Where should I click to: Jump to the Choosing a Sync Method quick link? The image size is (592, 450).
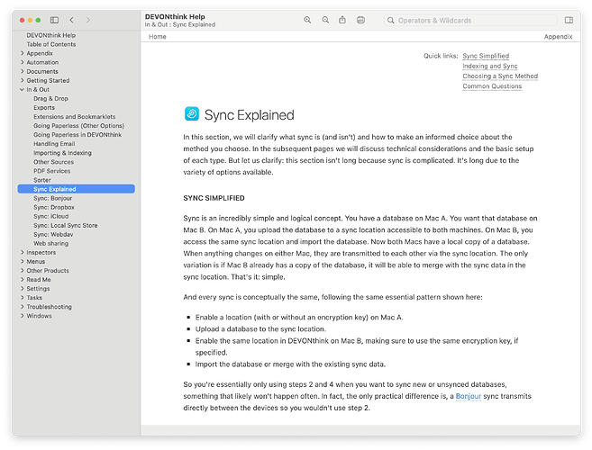pyautogui.click(x=500, y=76)
